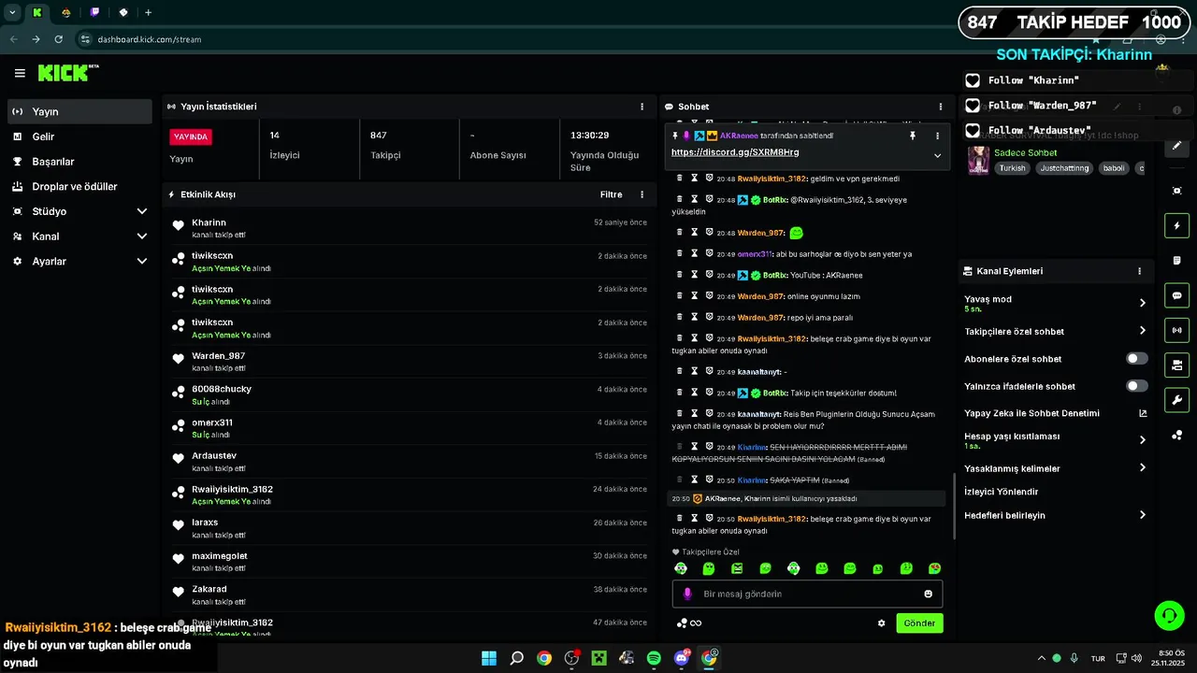Open channel points icon below chat input
Screen dimensions: 1197x673
pyautogui.click(x=683, y=623)
